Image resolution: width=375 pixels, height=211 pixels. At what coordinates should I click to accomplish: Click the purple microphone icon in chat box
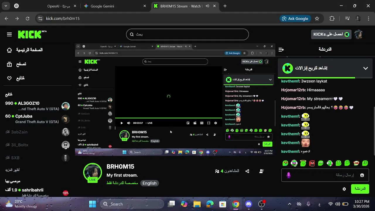click(x=289, y=175)
